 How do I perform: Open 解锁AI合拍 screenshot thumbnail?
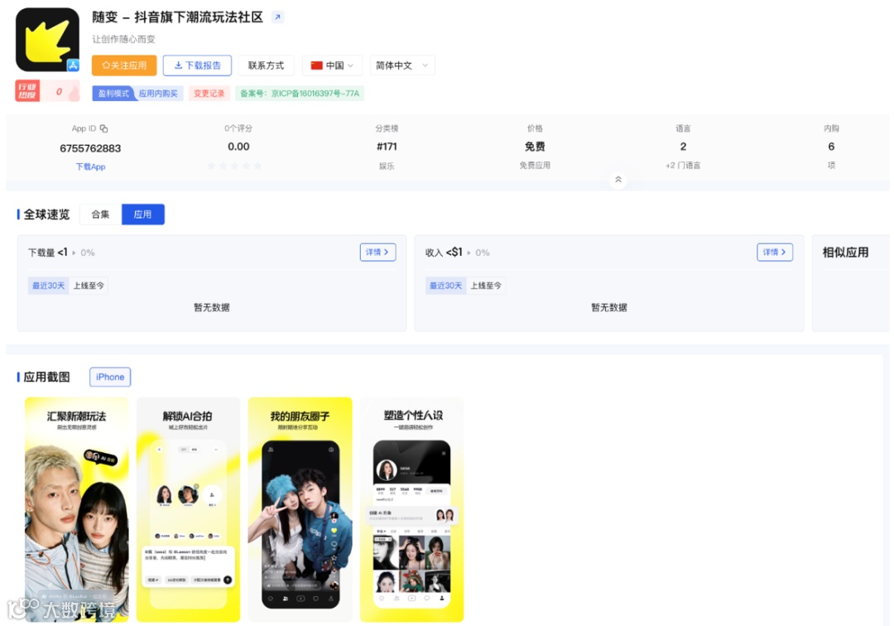[188, 509]
